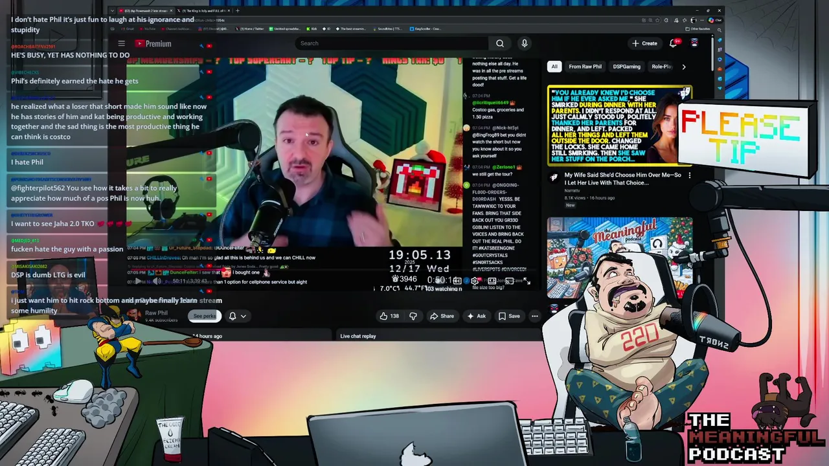Dislike the video with thumbs-down

click(x=413, y=316)
